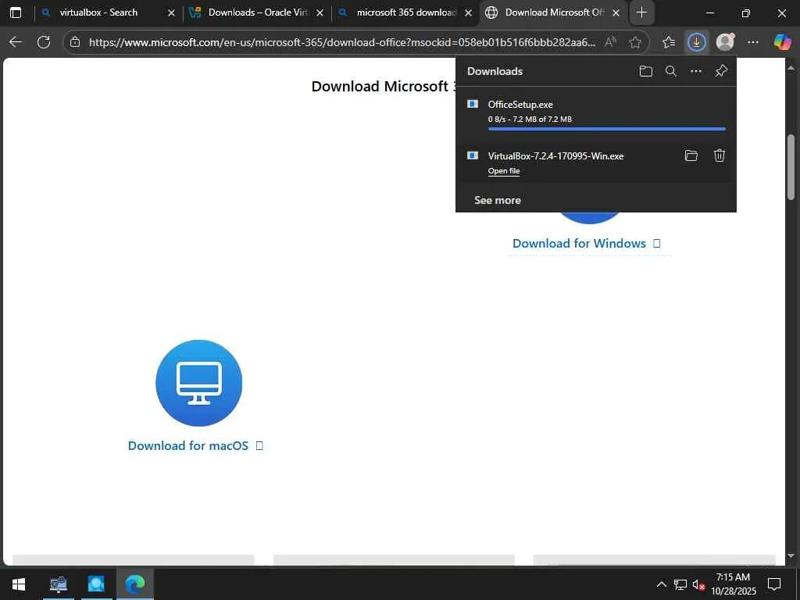The height and width of the screenshot is (600, 800).
Task: Select the Download Microsoft Office tab
Action: pos(555,12)
